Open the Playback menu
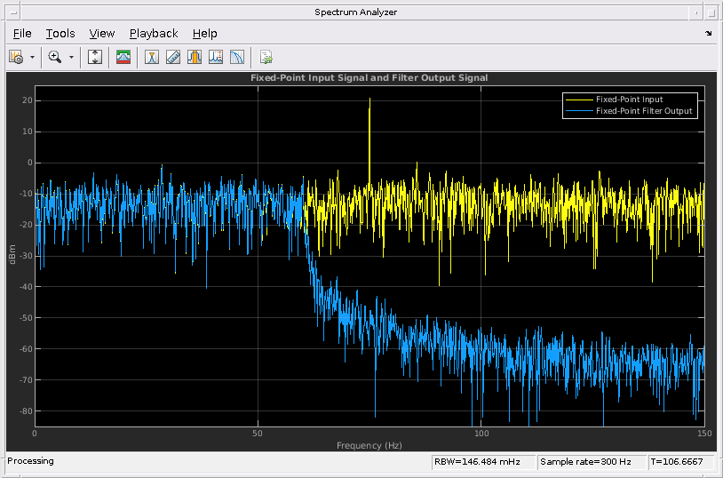This screenshot has height=478, width=723. coord(154,33)
